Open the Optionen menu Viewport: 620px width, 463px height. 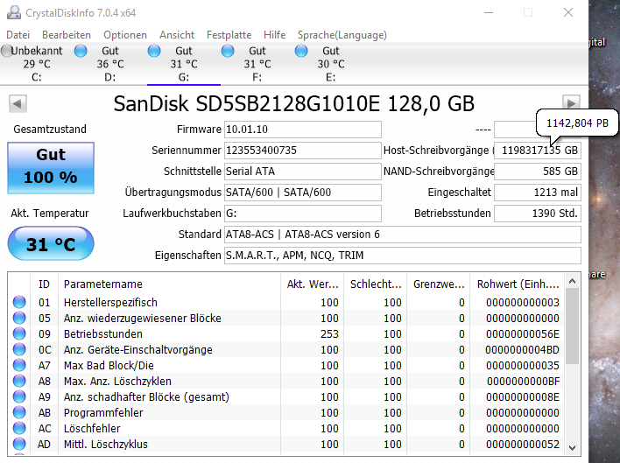[x=125, y=35]
